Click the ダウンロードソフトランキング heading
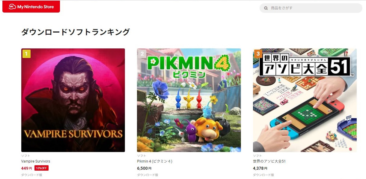 click(75, 32)
